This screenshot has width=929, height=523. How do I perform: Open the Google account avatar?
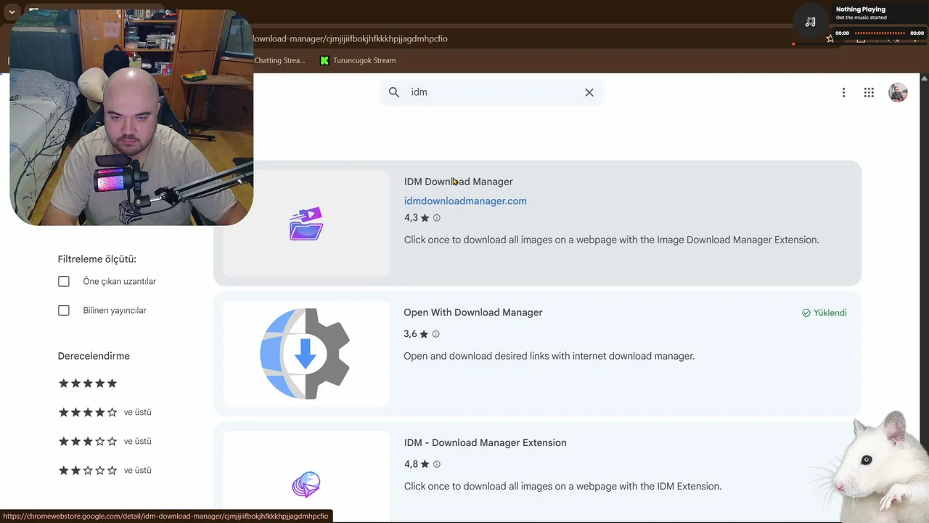[x=899, y=92]
